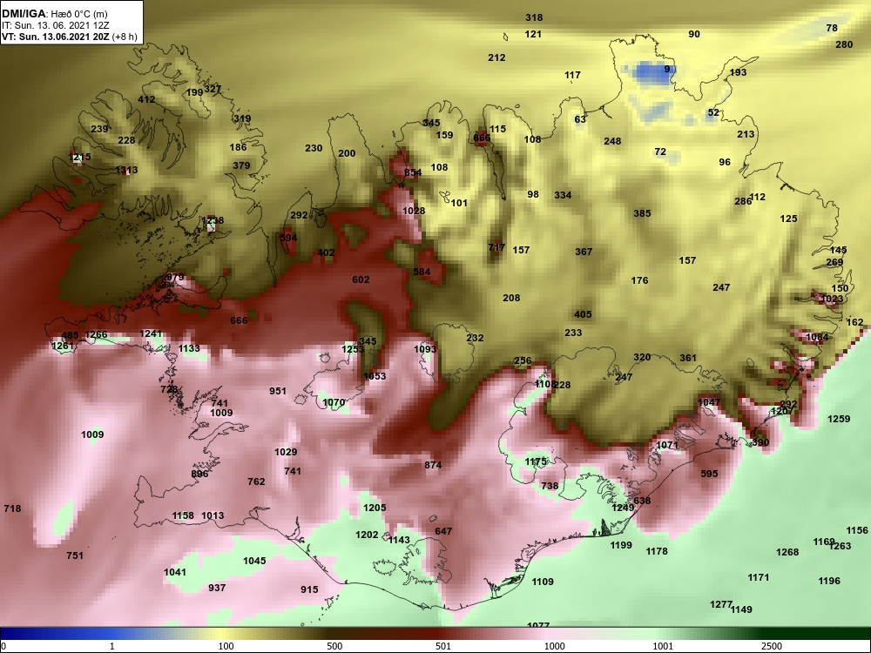This screenshot has width=871, height=653.
Task: Click the color scale label '501'
Action: [443, 646]
